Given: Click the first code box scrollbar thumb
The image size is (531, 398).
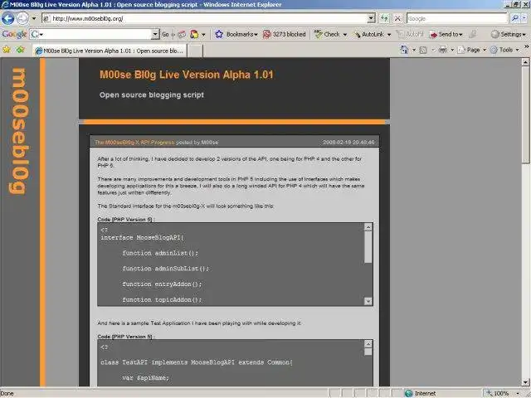Looking at the screenshot, I should pyautogui.click(x=368, y=247).
